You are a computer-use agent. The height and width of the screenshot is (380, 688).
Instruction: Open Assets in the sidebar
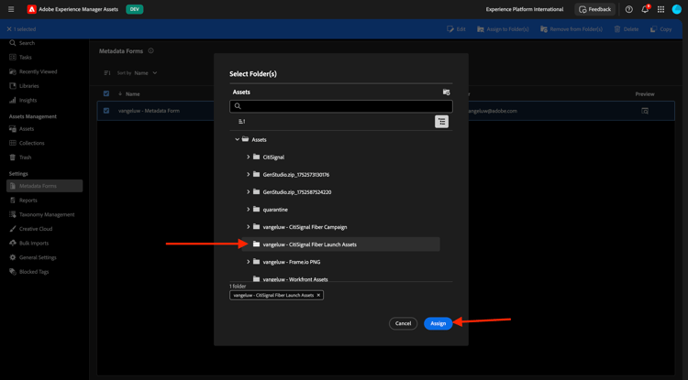21,129
